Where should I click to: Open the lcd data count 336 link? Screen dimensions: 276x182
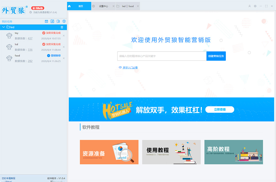30,50
